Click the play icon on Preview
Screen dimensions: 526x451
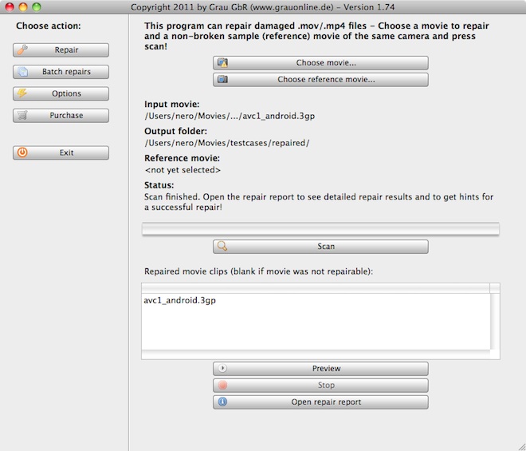pyautogui.click(x=222, y=368)
